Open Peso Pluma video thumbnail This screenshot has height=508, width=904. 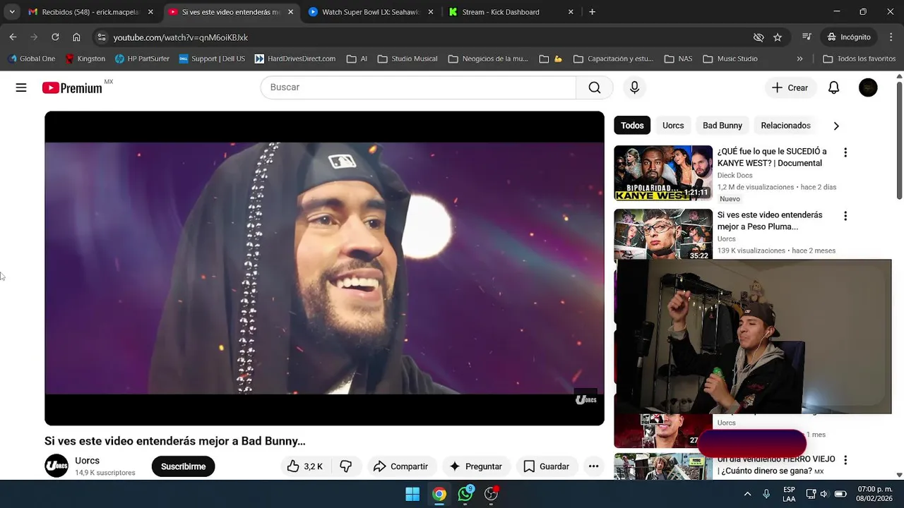[x=663, y=234]
